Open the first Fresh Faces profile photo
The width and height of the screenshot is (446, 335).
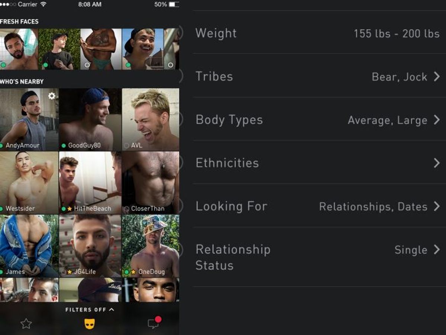coord(19,49)
